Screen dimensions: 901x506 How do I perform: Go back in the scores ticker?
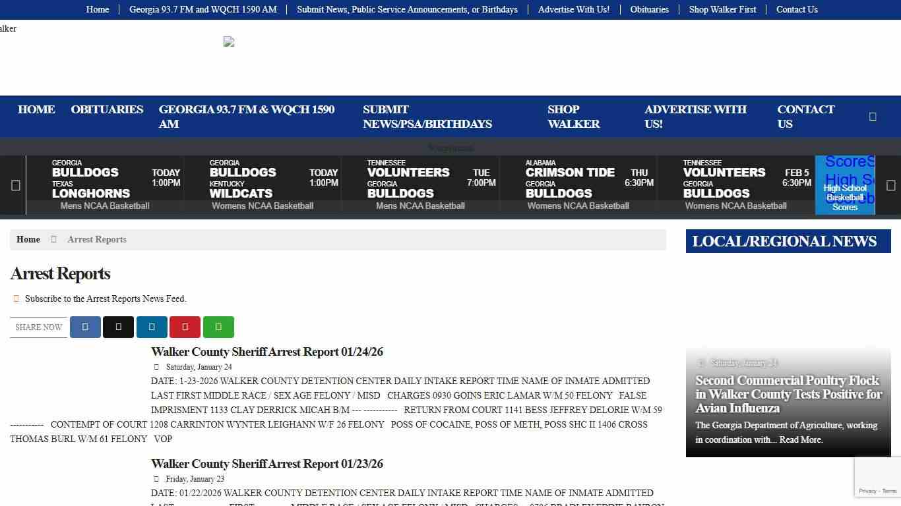pos(15,185)
